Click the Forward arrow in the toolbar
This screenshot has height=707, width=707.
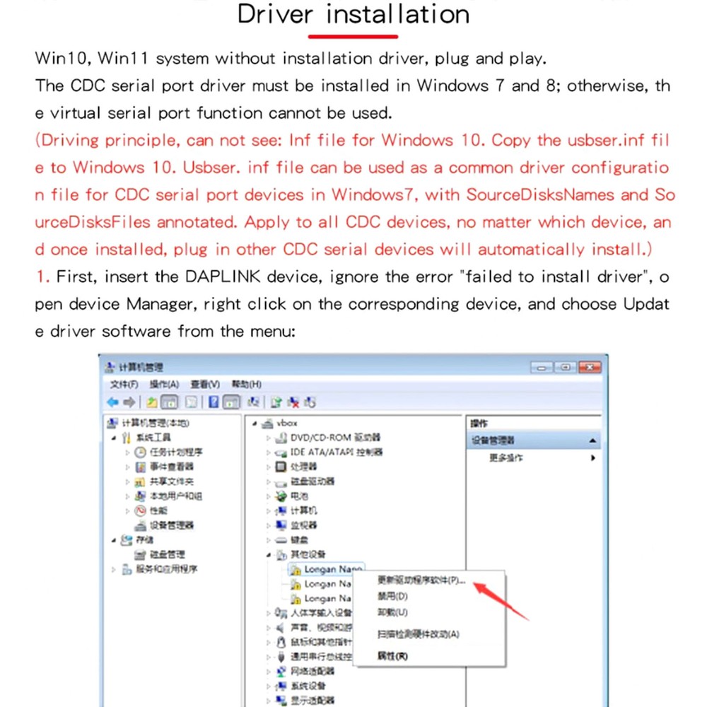129,402
